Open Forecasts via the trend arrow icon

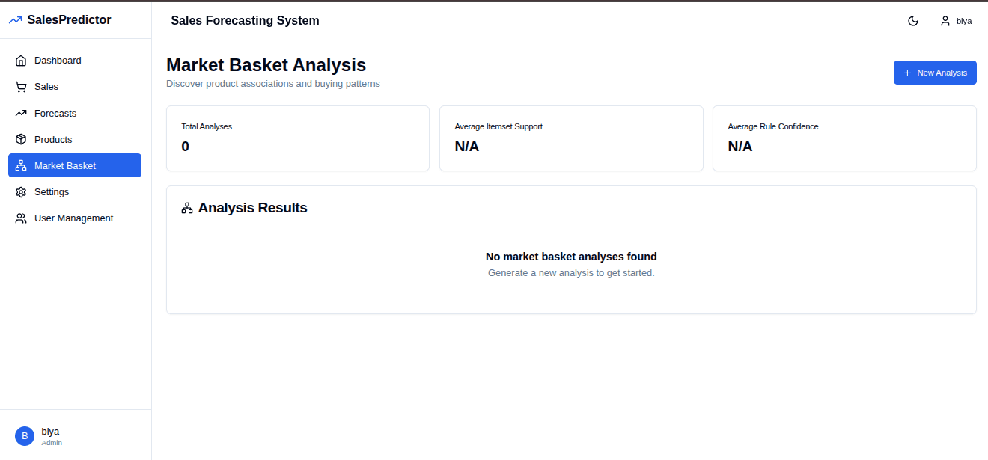click(x=21, y=113)
